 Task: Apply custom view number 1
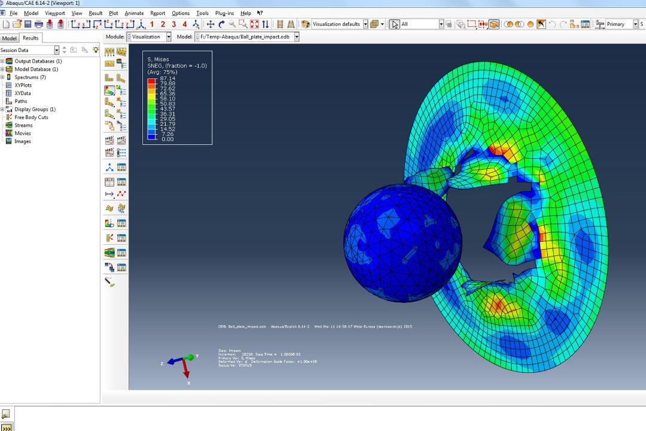[x=152, y=25]
